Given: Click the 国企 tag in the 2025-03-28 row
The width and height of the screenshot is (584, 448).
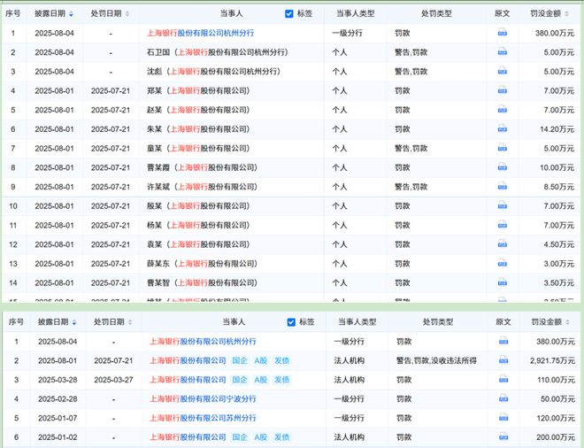Looking at the screenshot, I should [x=240, y=379].
